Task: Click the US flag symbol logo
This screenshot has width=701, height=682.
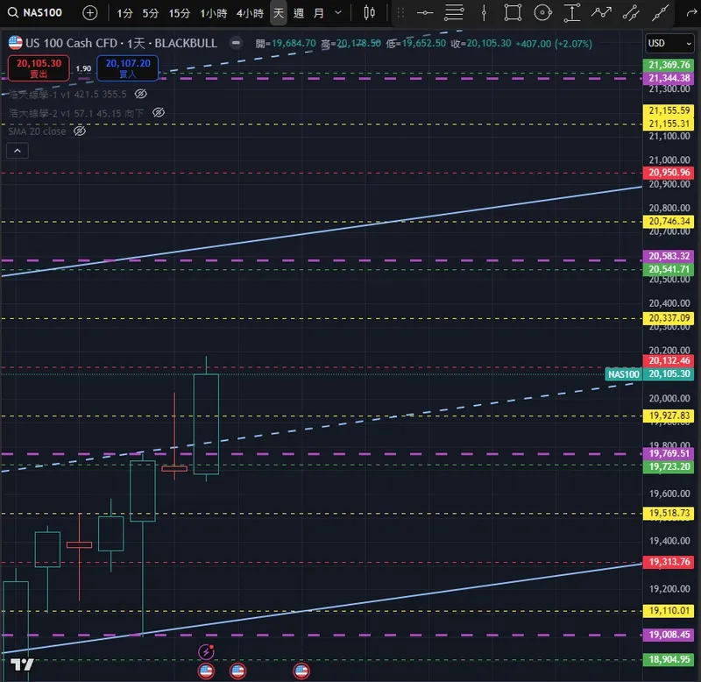Action: click(x=16, y=43)
